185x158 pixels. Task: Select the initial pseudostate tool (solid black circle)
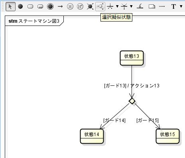click(x=20, y=6)
